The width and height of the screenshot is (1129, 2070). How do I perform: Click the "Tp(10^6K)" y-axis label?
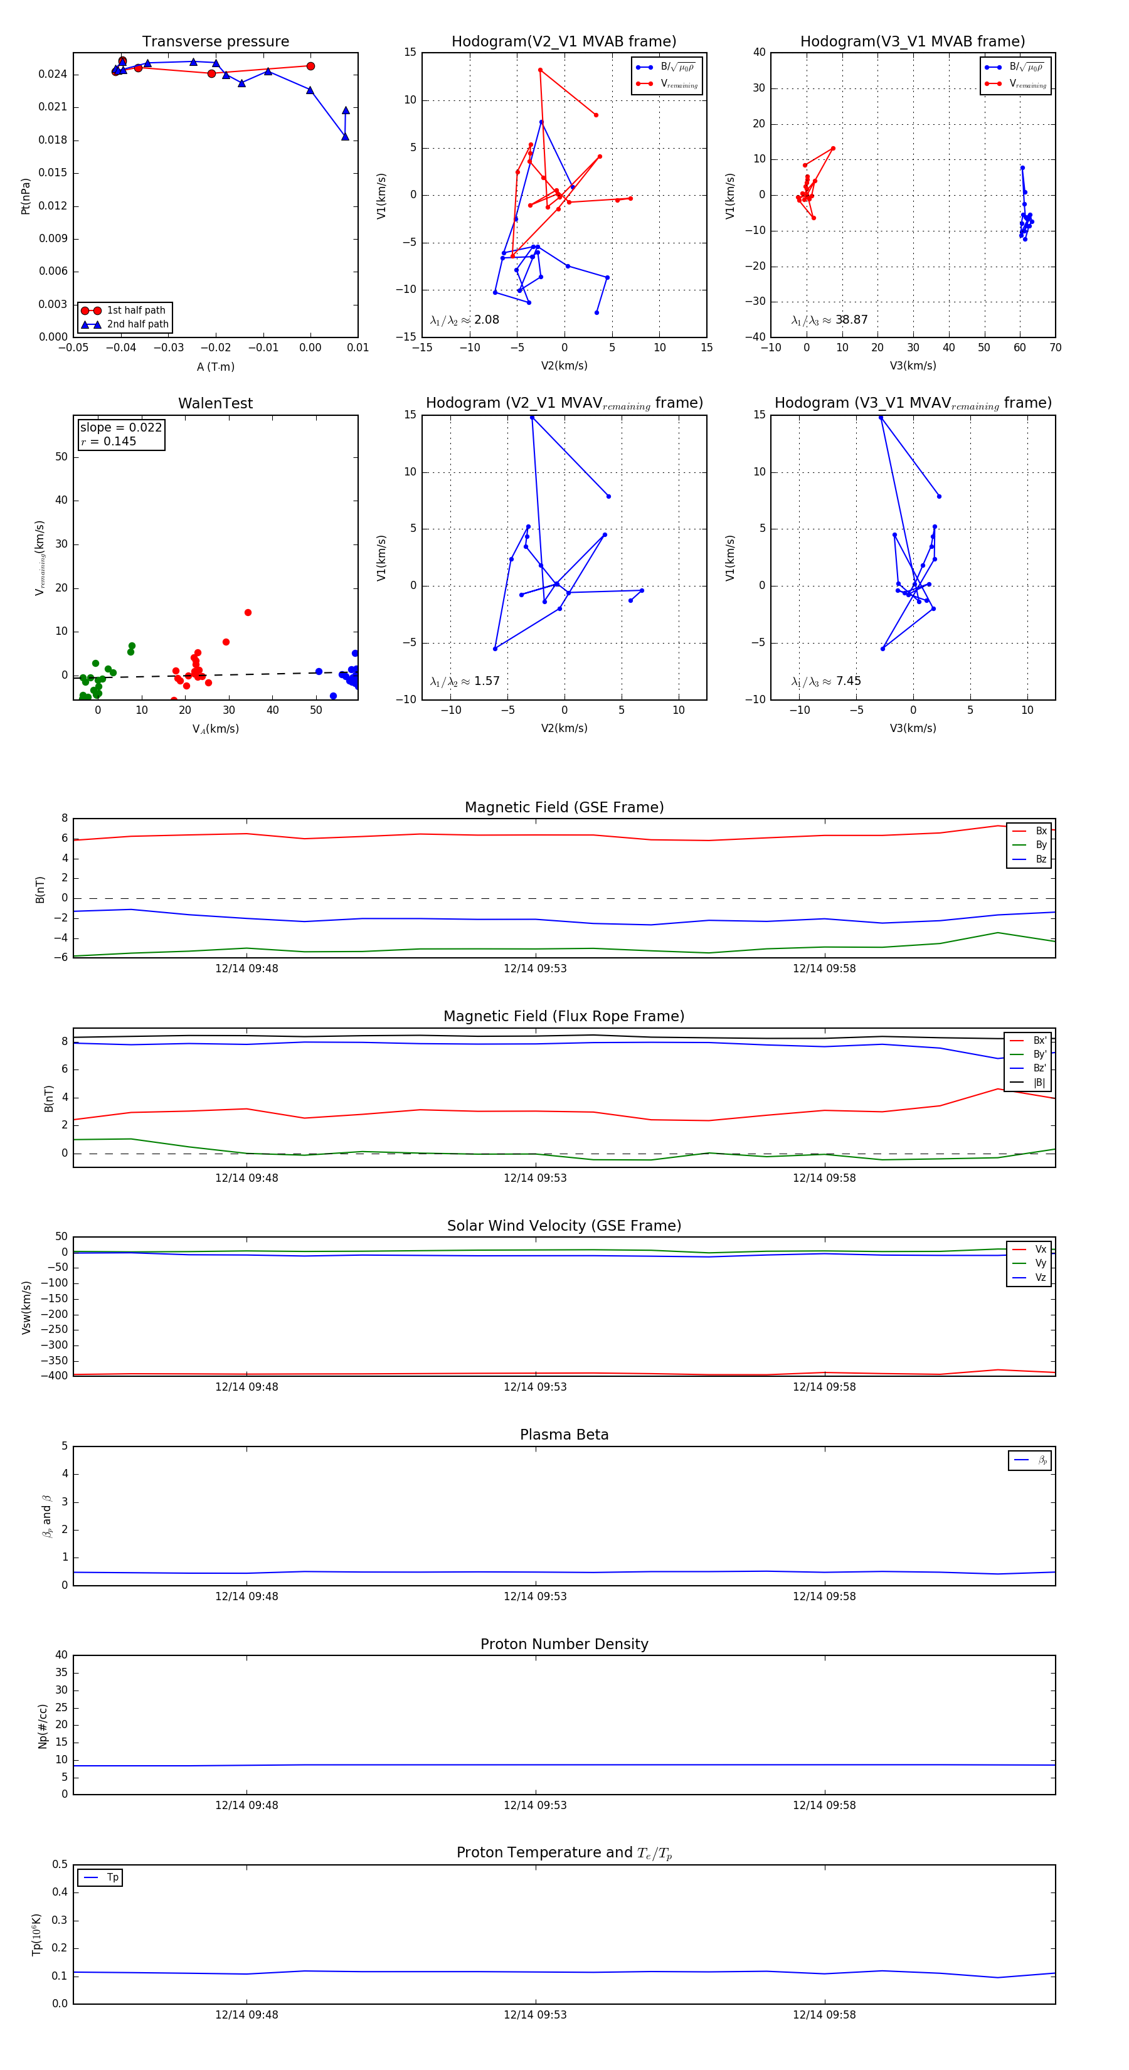(36, 1935)
